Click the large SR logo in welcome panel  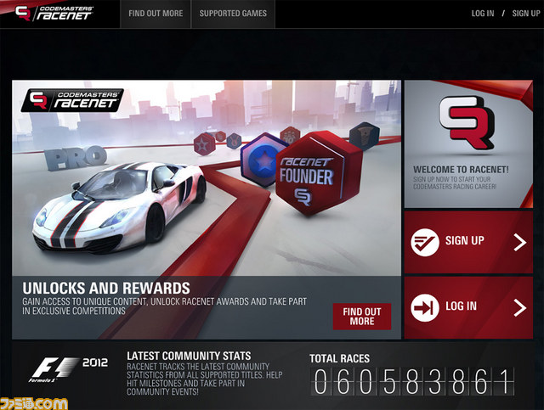point(467,122)
